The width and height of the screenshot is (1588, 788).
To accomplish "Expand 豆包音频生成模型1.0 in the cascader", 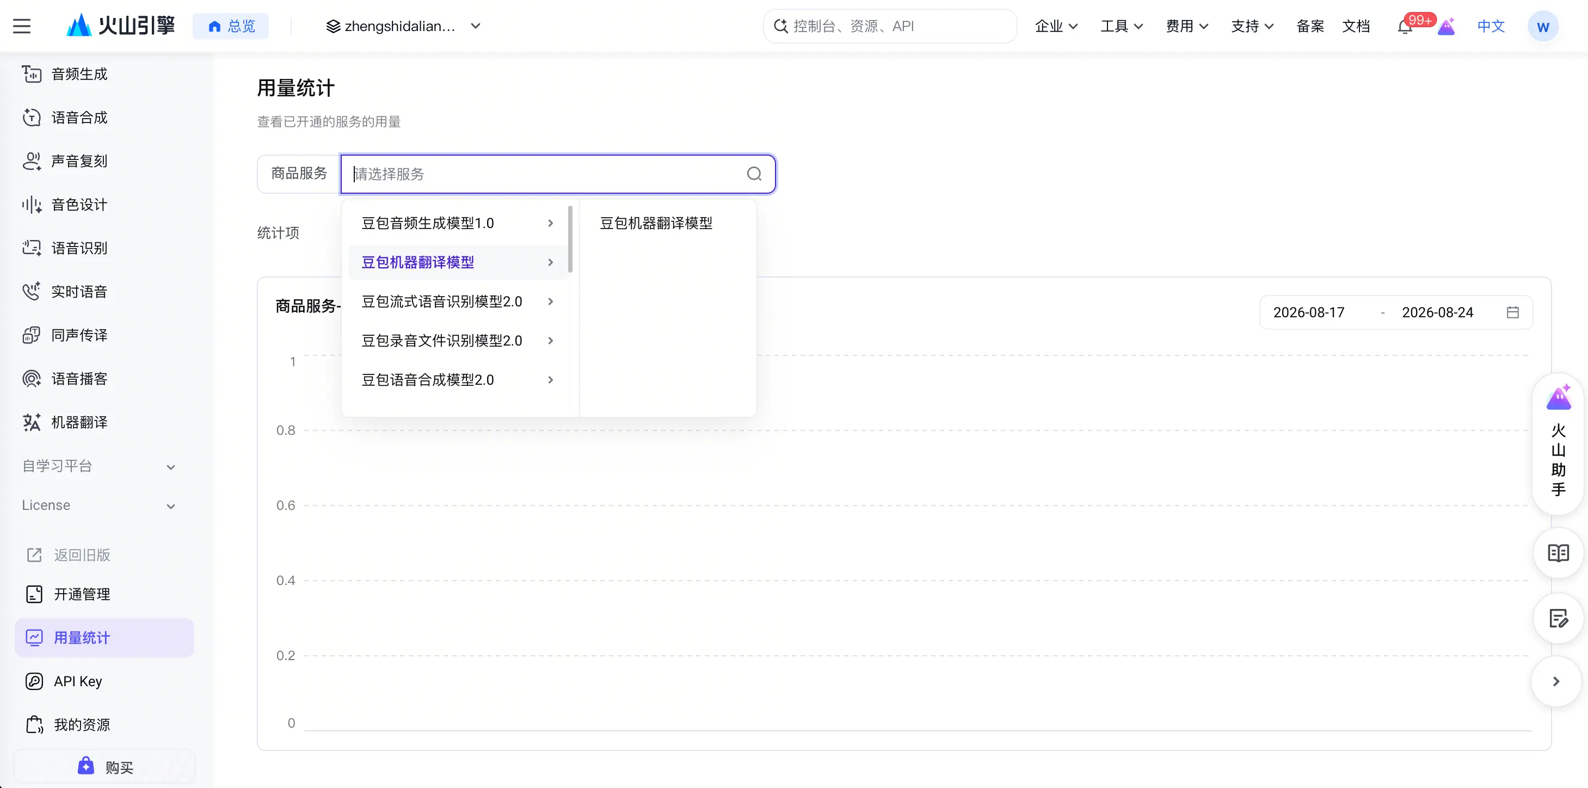I will [x=458, y=223].
